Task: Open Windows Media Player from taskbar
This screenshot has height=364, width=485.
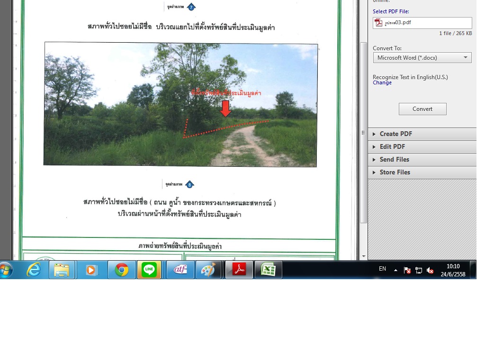Action: point(91,270)
